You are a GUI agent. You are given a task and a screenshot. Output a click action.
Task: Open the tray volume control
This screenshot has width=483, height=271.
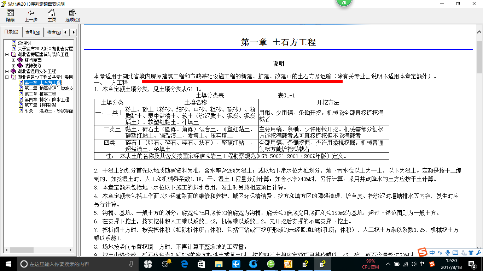(x=414, y=264)
